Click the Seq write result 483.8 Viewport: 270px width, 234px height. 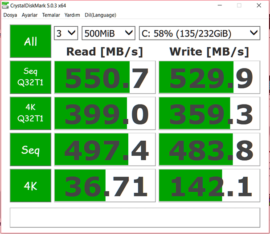[x=209, y=149]
